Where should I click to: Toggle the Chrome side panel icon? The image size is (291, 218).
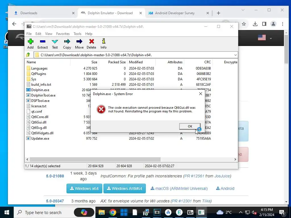[x=264, y=24]
